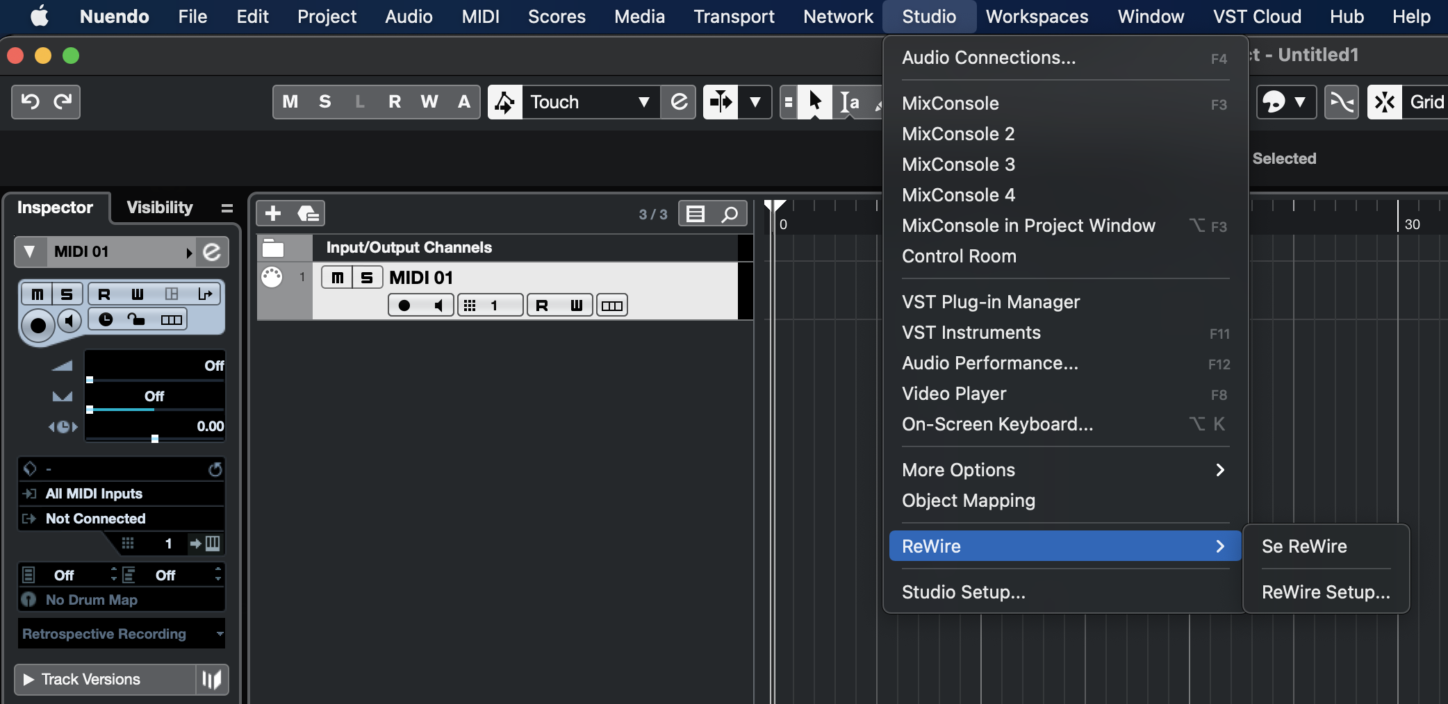The image size is (1448, 704).
Task: Choose VST Plug-in Manager from Studio menu
Action: click(990, 302)
